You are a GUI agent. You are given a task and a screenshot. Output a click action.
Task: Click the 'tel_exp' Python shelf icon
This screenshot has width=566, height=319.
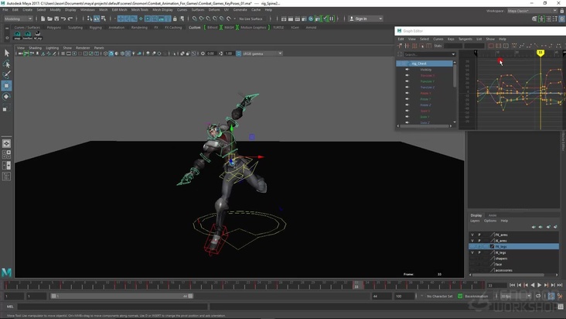38,35
